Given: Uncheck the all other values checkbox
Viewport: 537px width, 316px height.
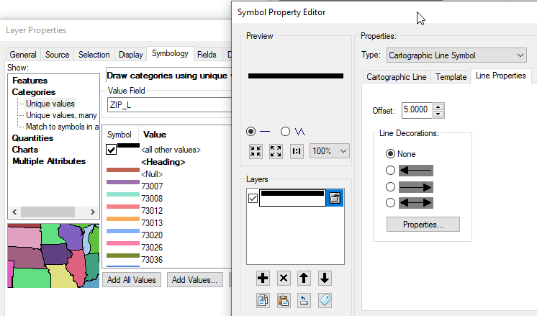Looking at the screenshot, I should click(x=112, y=150).
